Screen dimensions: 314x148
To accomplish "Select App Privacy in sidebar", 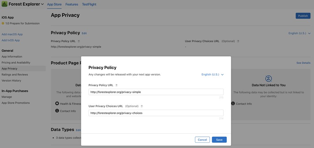I will click(x=23, y=68).
